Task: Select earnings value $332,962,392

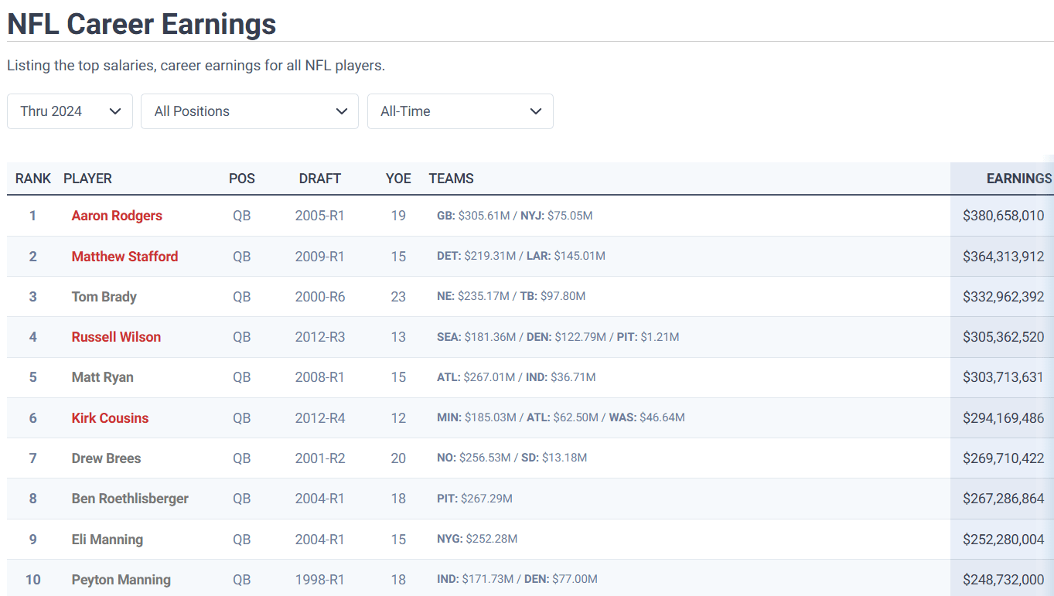Action: 1004,297
